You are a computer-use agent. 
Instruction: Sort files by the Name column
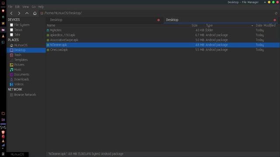click(x=51, y=25)
